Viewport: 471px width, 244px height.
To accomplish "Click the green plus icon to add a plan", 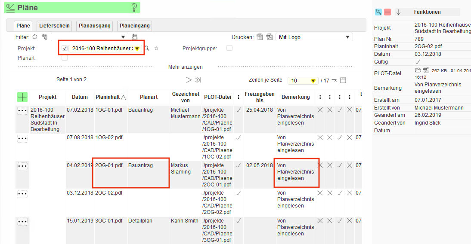I will pyautogui.click(x=22, y=97).
